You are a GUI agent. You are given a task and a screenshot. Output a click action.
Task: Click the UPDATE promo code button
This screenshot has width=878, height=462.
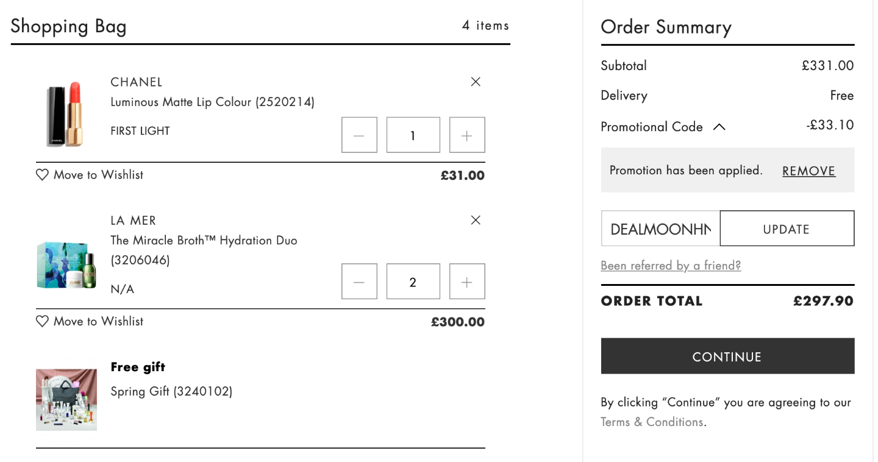pos(787,229)
